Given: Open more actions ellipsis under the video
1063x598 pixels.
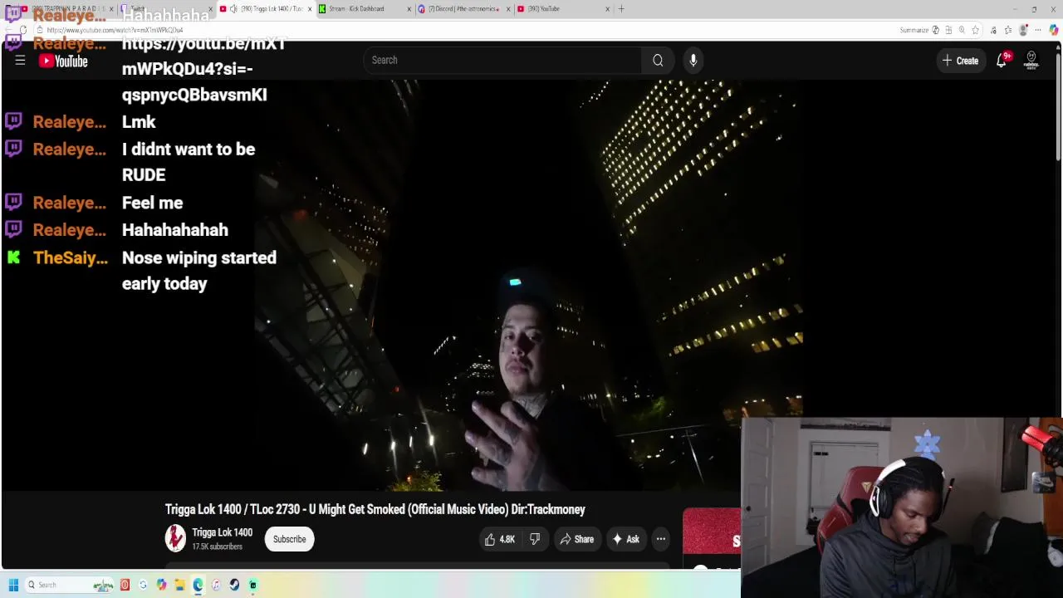Looking at the screenshot, I should click(x=661, y=539).
